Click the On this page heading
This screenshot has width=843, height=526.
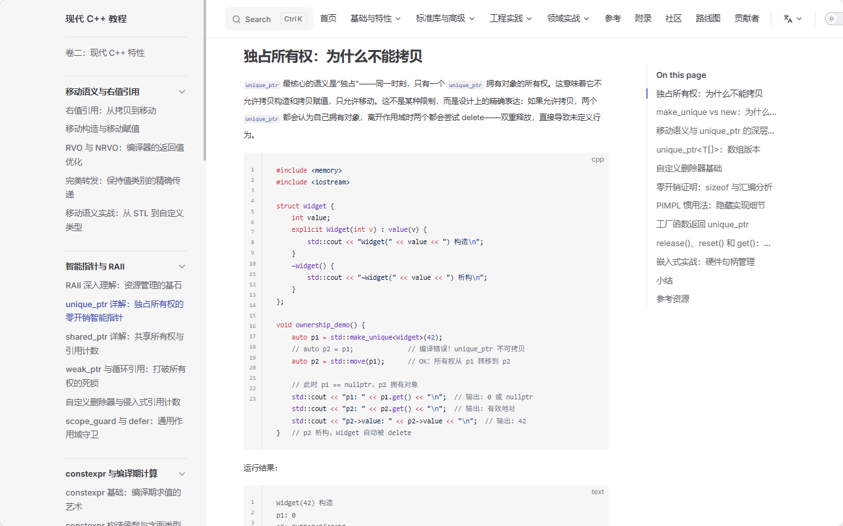pyautogui.click(x=681, y=75)
